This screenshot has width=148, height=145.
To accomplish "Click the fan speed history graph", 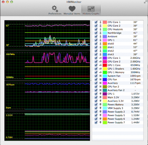I will tap(47, 96).
